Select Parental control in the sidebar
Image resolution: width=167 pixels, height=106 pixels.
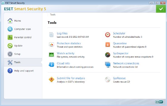coord(23,37)
